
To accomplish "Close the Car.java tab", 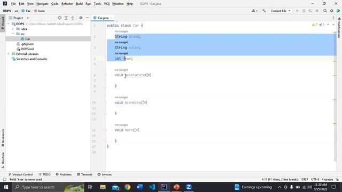I will 111,18.
